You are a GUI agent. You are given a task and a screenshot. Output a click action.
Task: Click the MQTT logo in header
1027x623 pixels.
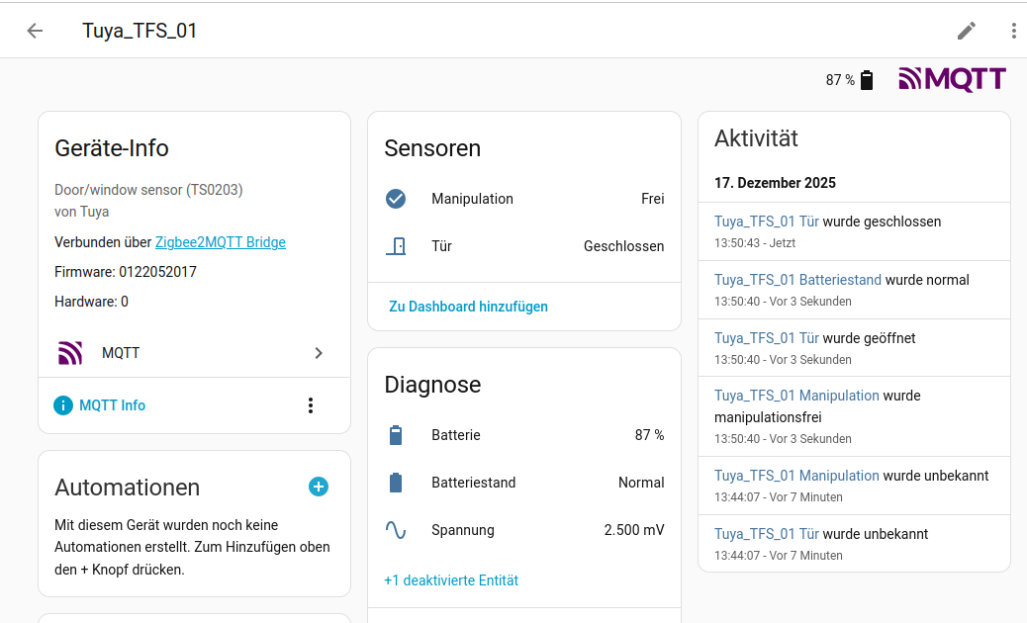pos(952,79)
